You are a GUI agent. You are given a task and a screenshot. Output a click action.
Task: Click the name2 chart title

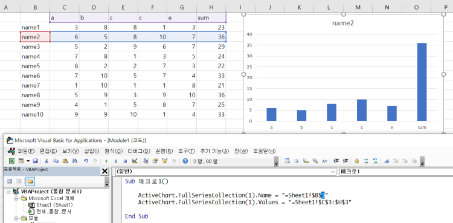pyautogui.click(x=343, y=24)
